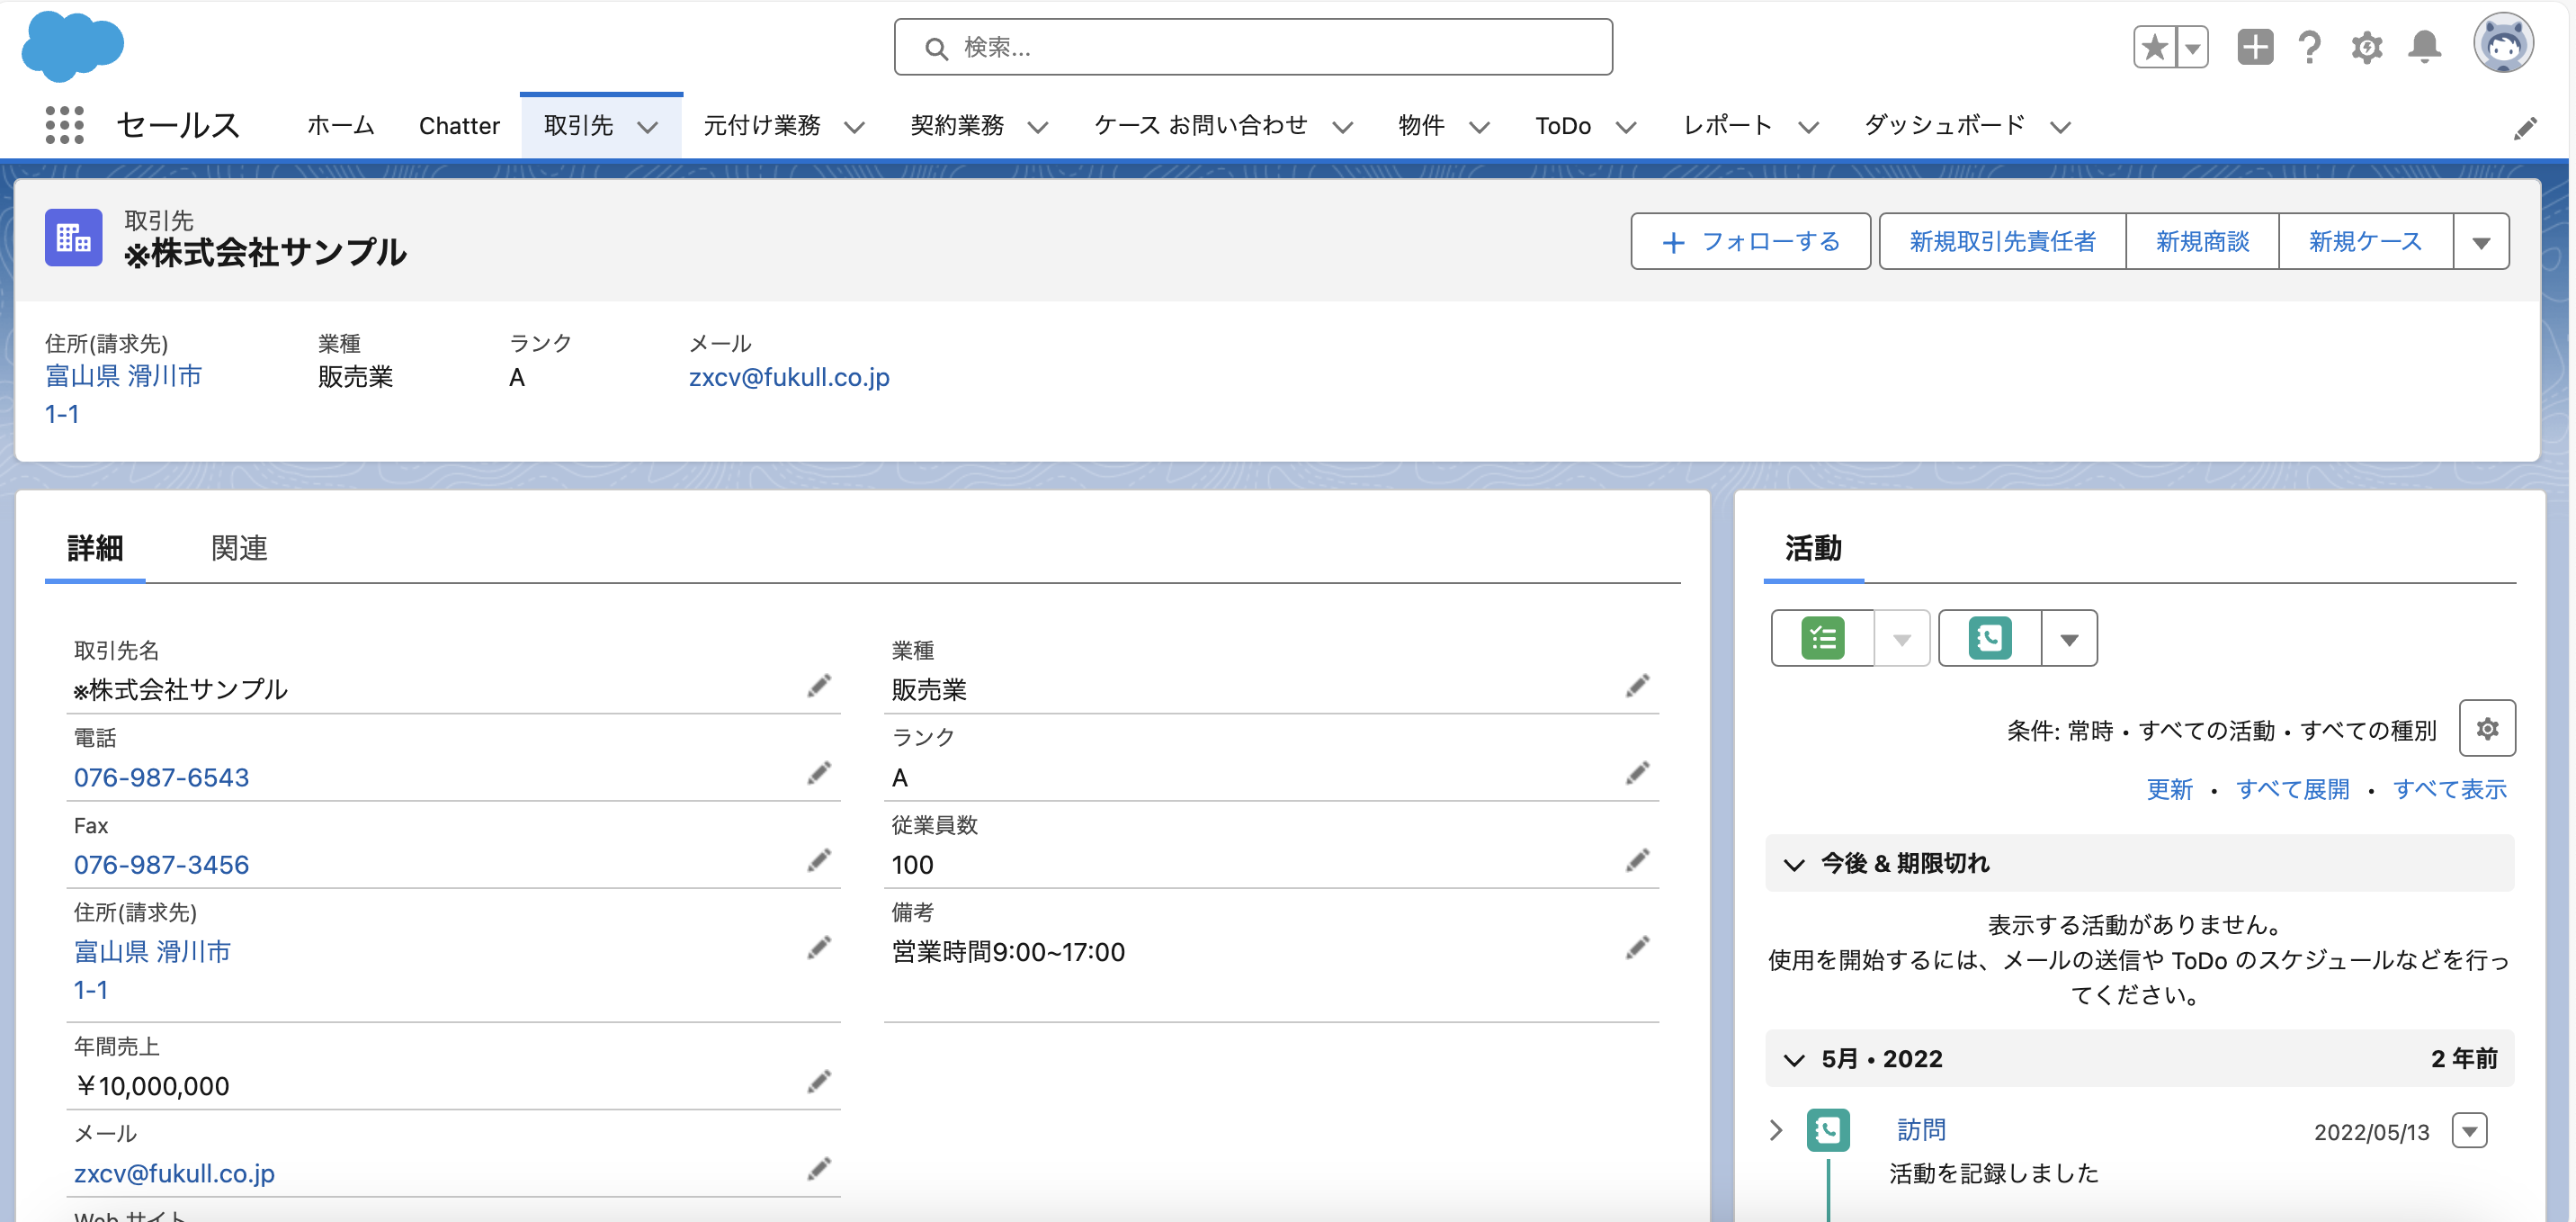Edit the ランク field with its pencil
Viewport: 2576px width, 1222px height.
click(x=1638, y=774)
